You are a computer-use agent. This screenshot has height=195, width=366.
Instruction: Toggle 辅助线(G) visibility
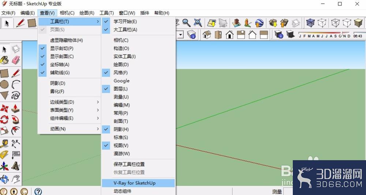click(x=69, y=73)
